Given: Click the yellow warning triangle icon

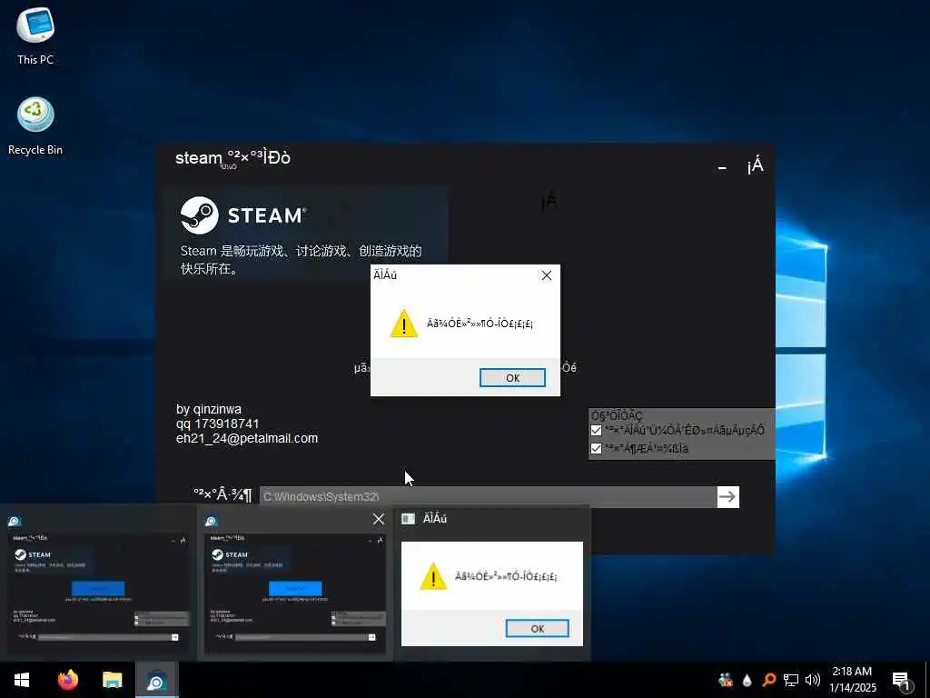Looking at the screenshot, I should click(404, 324).
